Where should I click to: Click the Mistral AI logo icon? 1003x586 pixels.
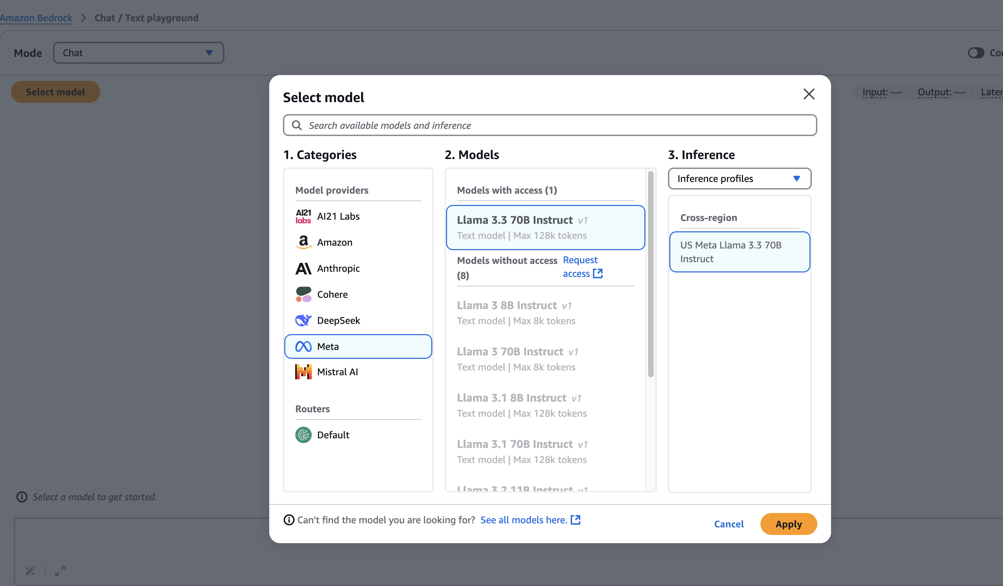coord(303,372)
